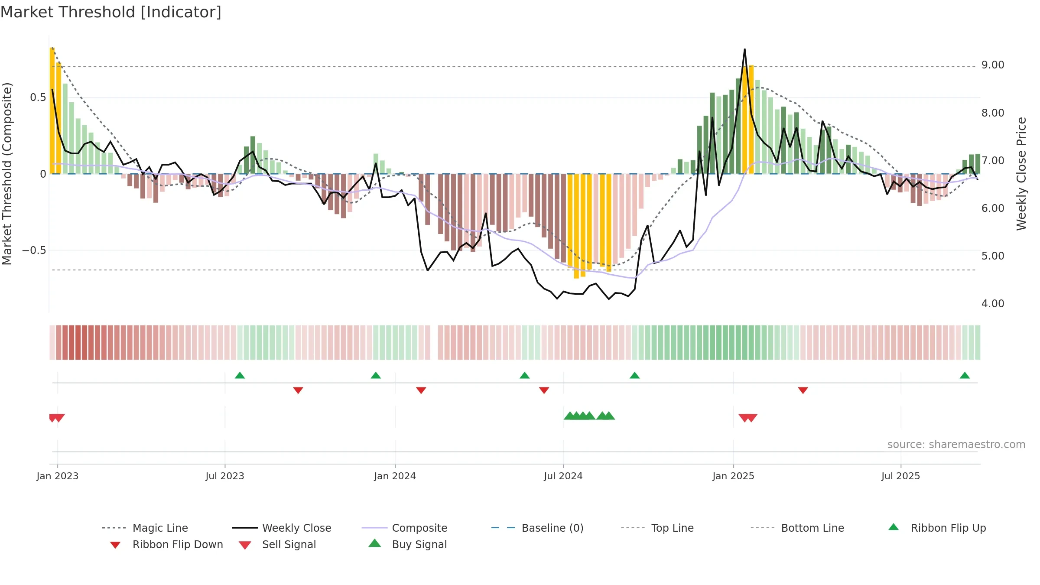Click the source: sharemaestro.com credit
Screen dimensions: 1040x585
956,445
